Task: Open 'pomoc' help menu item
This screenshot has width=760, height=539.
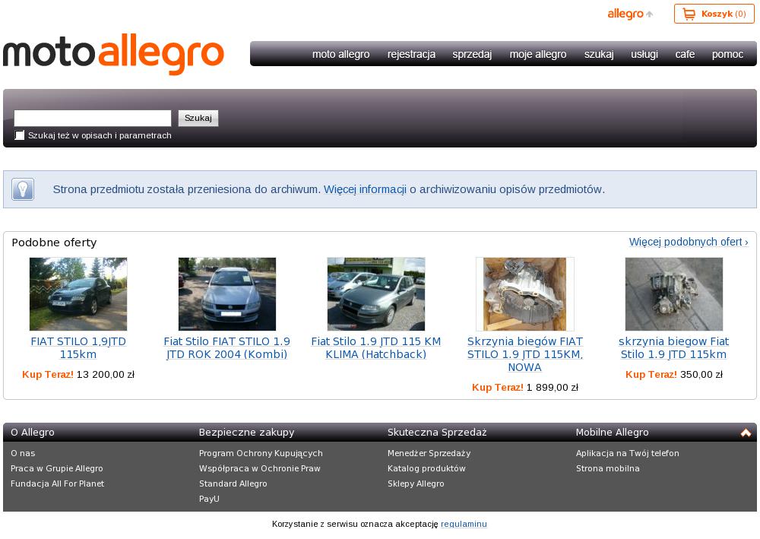Action: click(x=727, y=54)
